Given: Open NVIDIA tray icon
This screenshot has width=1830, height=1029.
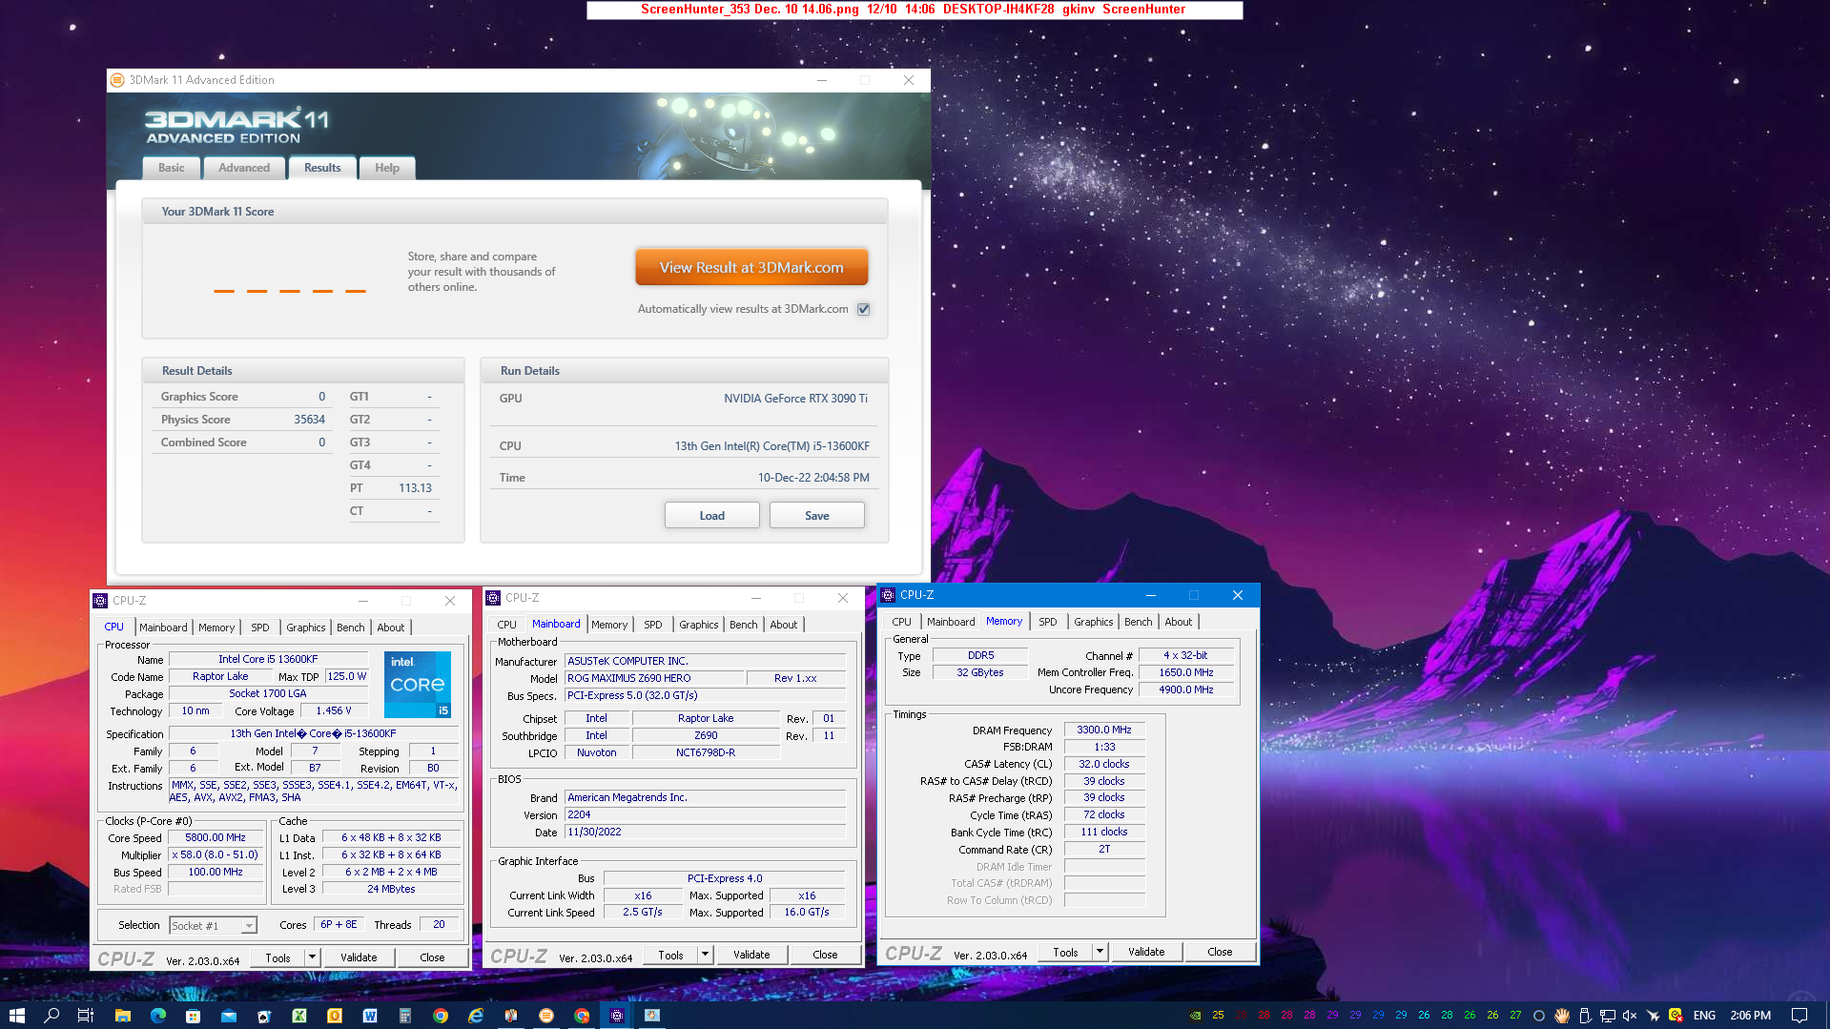Looking at the screenshot, I should (1195, 1015).
